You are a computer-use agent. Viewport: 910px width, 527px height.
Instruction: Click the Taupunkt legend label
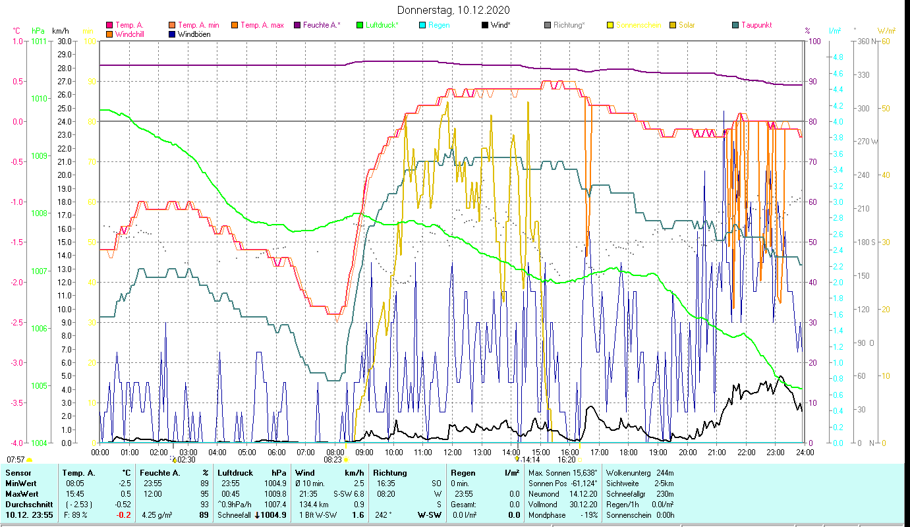pyautogui.click(x=756, y=25)
